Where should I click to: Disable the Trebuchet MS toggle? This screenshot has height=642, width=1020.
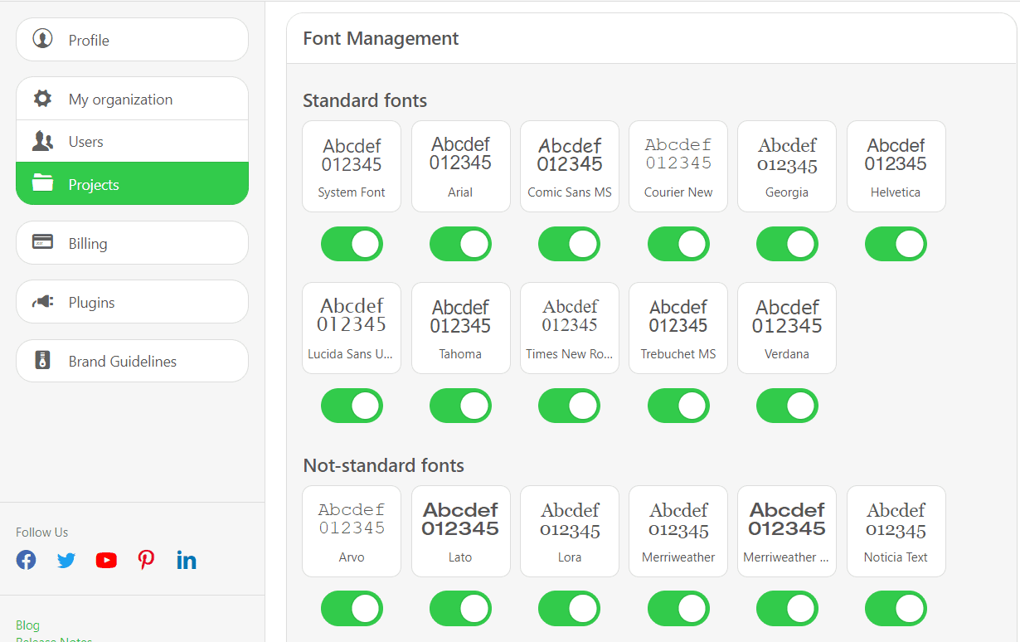(x=678, y=406)
